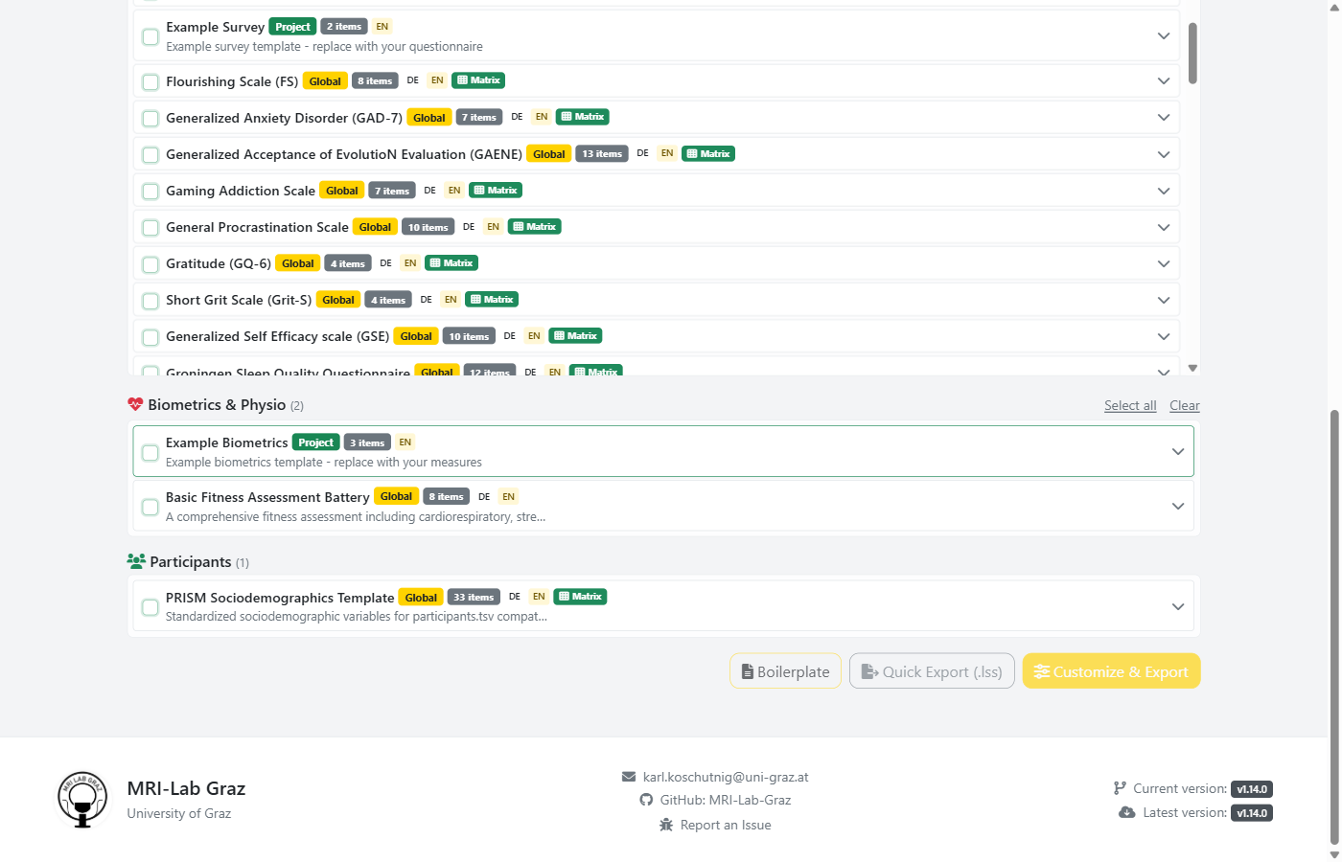Select the Example Biometrics checkbox

point(150,452)
